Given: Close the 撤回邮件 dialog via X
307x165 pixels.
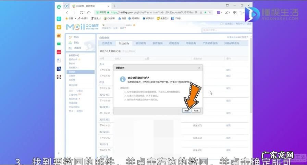Looking at the screenshot, I should 199,68.
